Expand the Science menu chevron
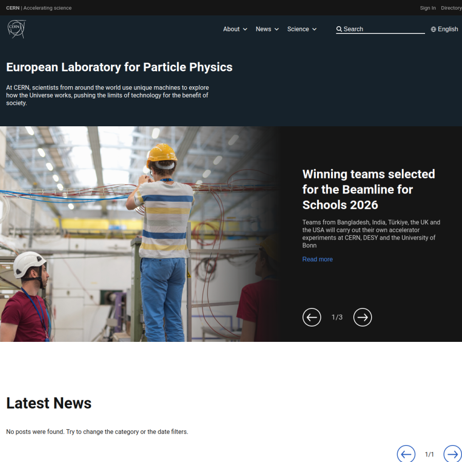462x462 pixels. pyautogui.click(x=314, y=29)
